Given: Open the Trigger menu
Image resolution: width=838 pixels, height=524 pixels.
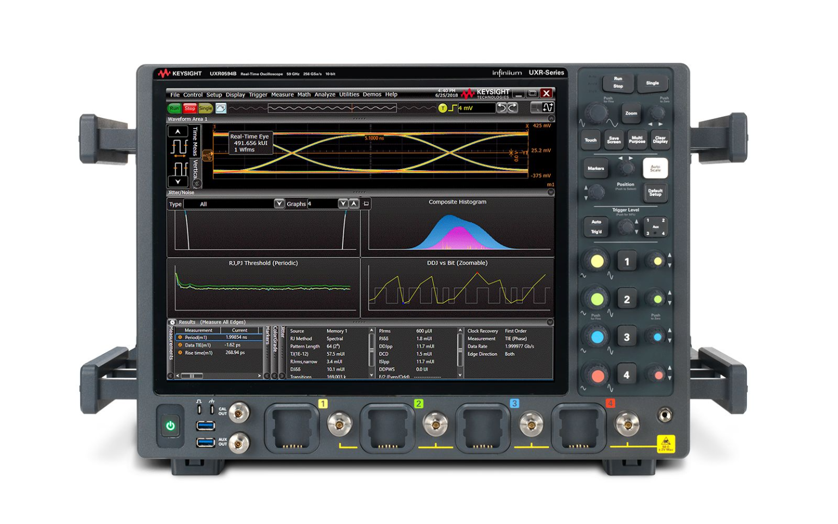Looking at the screenshot, I should pyautogui.click(x=258, y=95).
